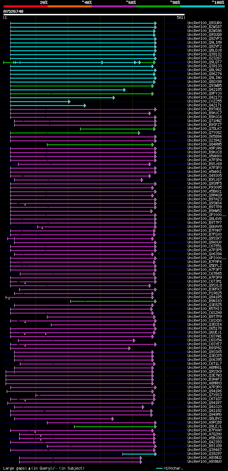228x471 pixels.
Task: Open hit UniRef100_Q41020
Action: coord(204,407)
